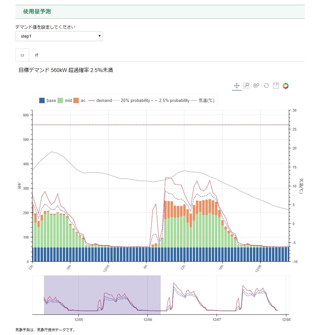Switch to the rf tab

(x=37, y=55)
